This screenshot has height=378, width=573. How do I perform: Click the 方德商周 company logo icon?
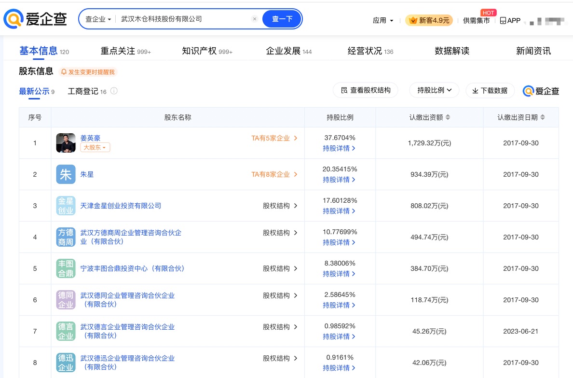pos(66,237)
